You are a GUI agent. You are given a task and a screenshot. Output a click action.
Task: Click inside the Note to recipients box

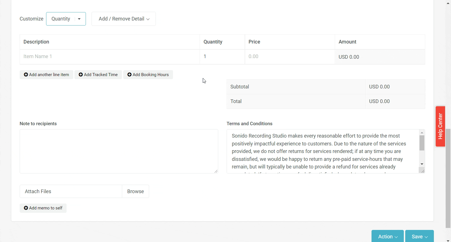119,151
